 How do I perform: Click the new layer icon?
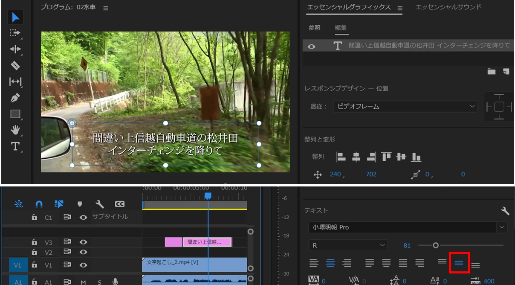coord(506,72)
